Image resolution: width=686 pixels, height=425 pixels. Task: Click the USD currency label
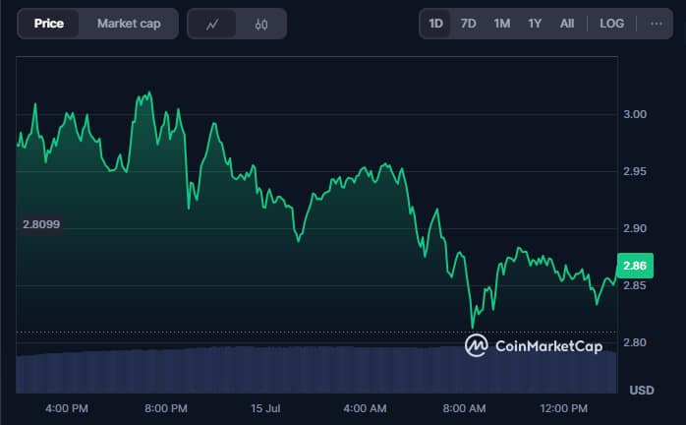tap(642, 390)
